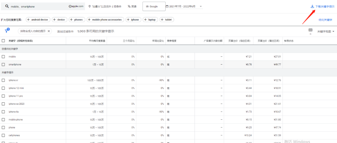The height and width of the screenshot is (143, 337).
Task: Check the 'iphone se 2020' row
Action: point(3,104)
